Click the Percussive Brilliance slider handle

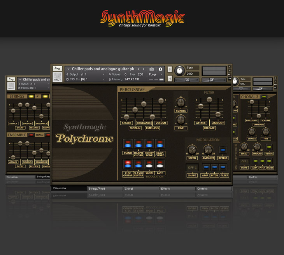pyautogui.click(x=144, y=104)
